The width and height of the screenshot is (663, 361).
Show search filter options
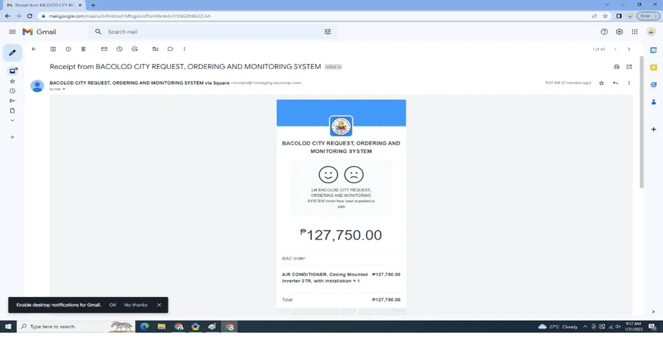pyautogui.click(x=328, y=32)
